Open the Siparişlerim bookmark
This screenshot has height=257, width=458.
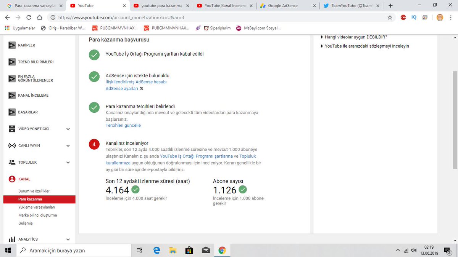(217, 28)
